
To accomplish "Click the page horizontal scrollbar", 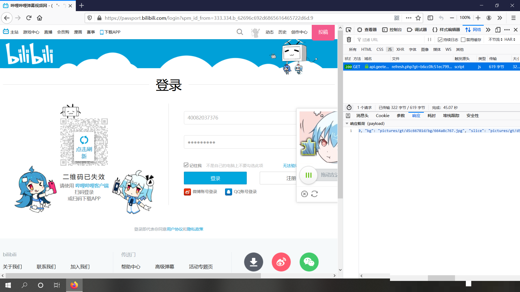I will point(133,276).
